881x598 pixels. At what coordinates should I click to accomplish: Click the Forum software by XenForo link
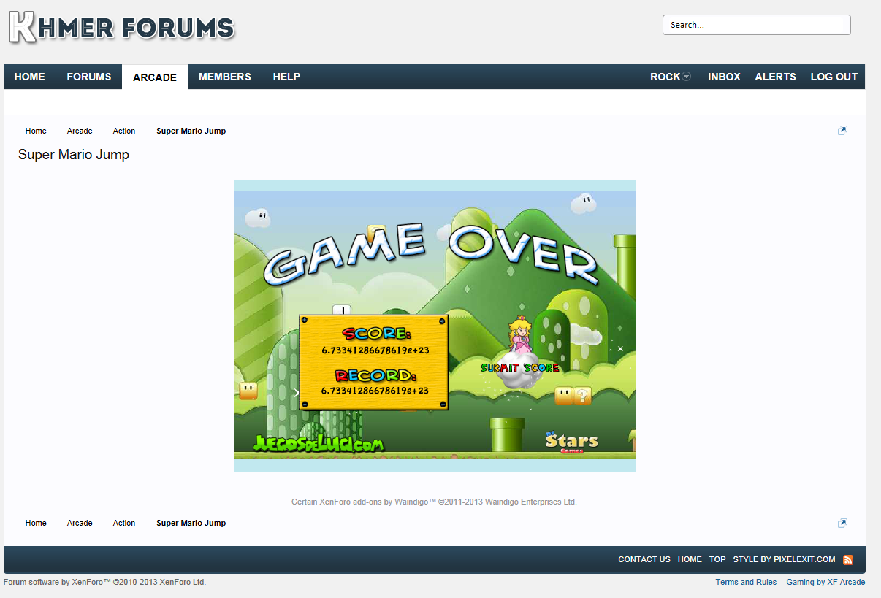click(104, 582)
